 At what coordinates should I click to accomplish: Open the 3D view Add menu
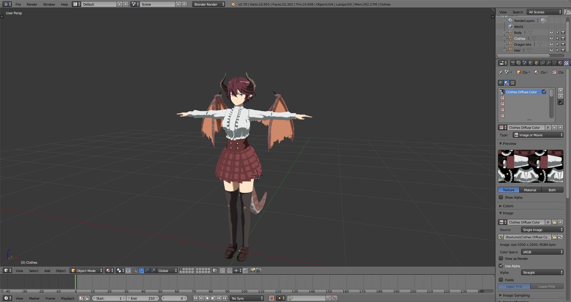47,271
